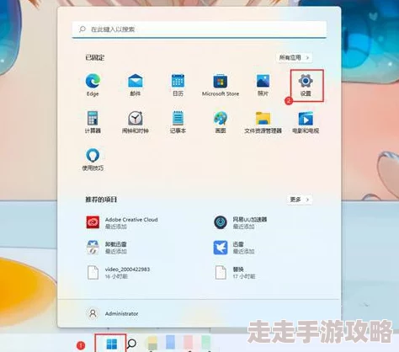Open the 设置 settings app

click(306, 85)
